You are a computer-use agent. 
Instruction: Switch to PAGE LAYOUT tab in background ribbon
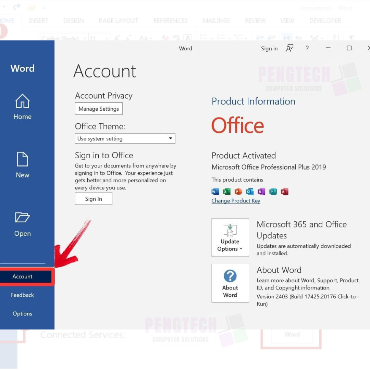[x=119, y=21]
